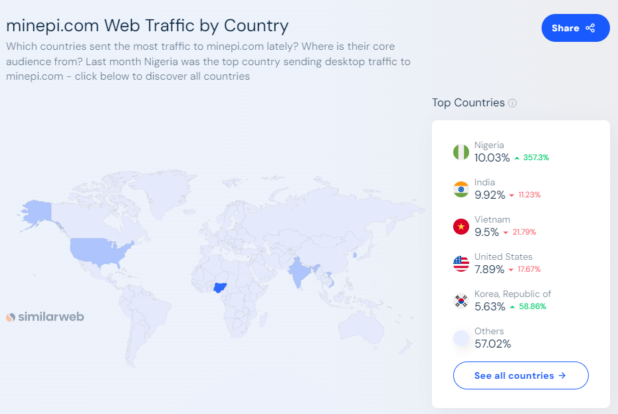The height and width of the screenshot is (414, 618).
Task: Select the Vietnam flag icon
Action: [x=461, y=227]
